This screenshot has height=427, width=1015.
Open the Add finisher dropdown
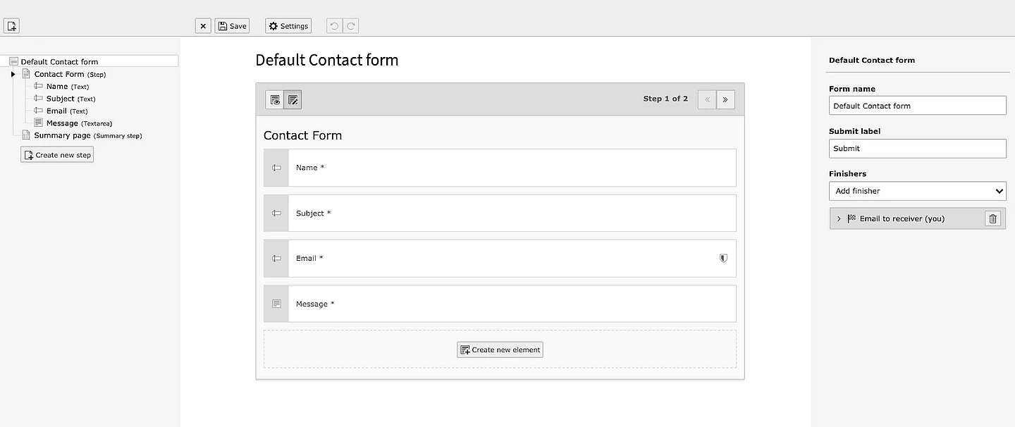tap(917, 191)
